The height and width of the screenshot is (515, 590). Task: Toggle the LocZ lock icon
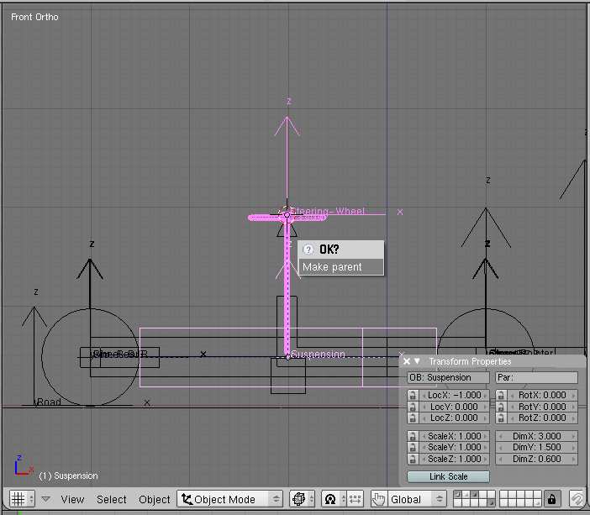tap(413, 418)
